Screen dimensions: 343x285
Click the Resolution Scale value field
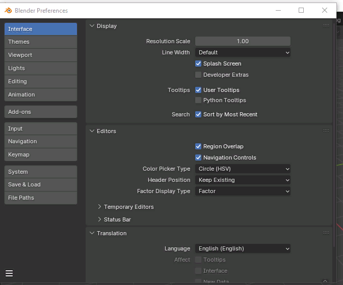point(243,41)
